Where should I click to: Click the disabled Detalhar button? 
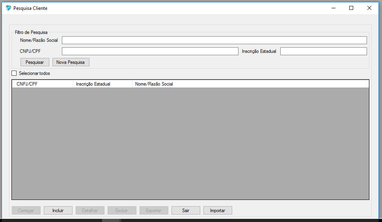coord(90,210)
